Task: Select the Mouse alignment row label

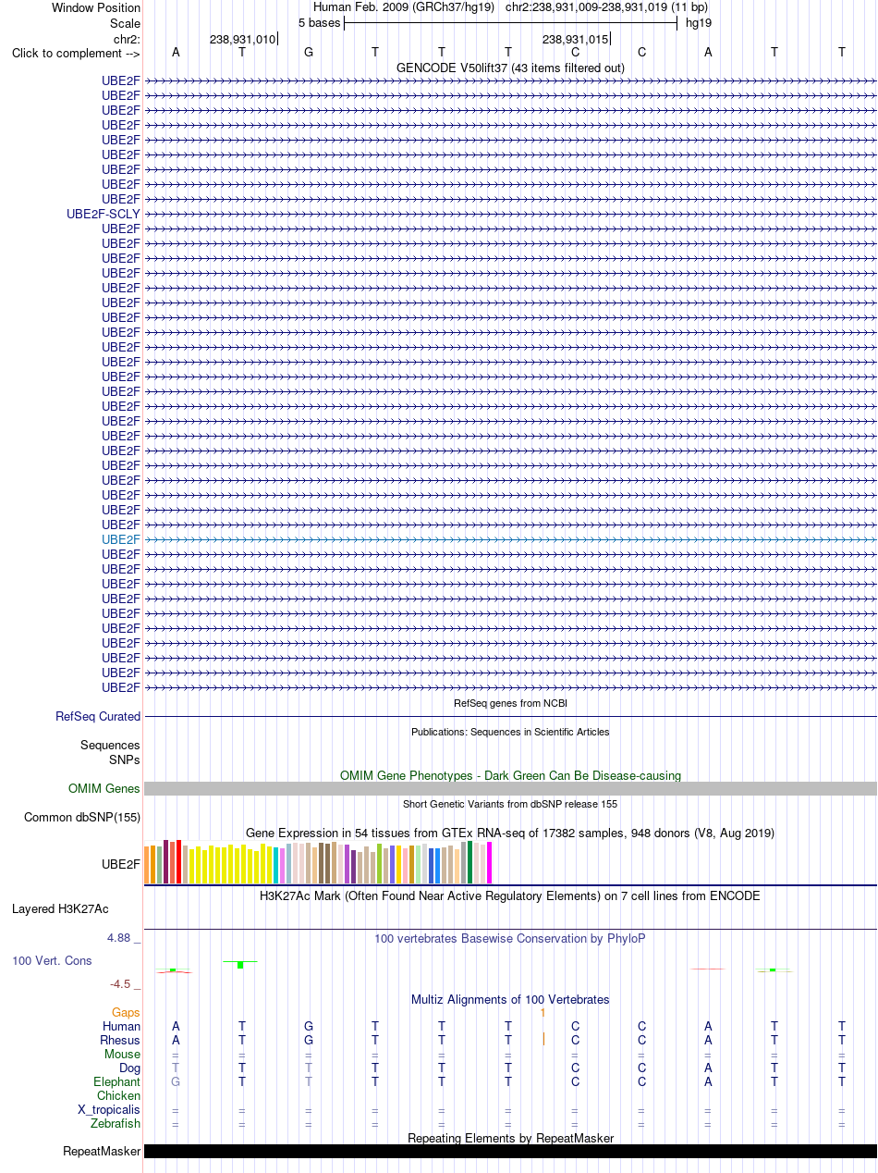Action: tap(123, 1055)
